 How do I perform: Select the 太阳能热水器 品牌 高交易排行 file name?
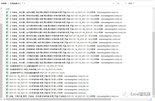tap(66, 59)
